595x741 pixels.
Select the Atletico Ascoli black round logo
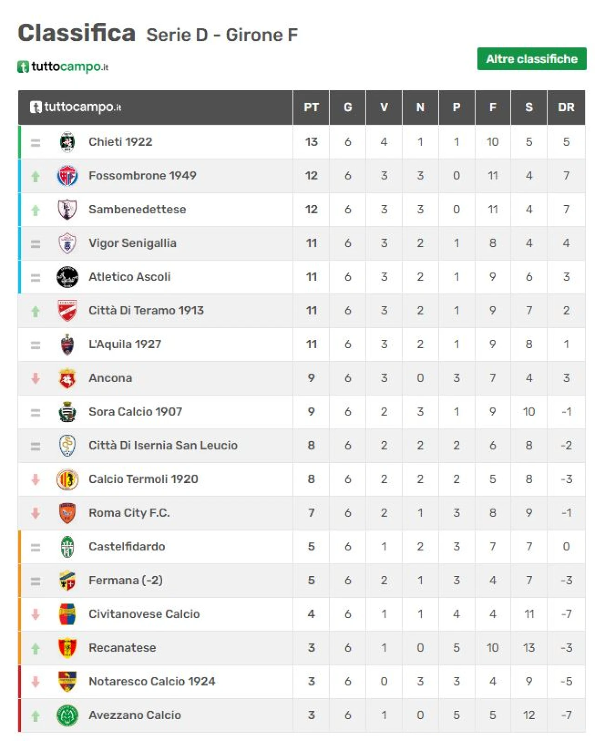[67, 277]
